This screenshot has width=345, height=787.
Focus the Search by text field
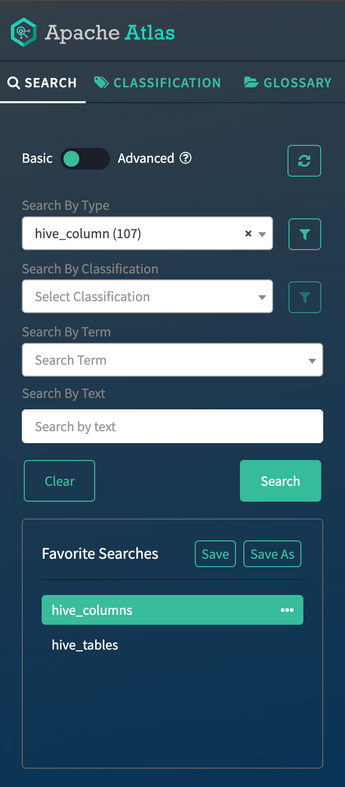172,427
